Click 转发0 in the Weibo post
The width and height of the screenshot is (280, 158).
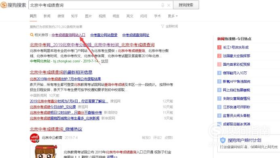pyautogui.click(x=146, y=137)
